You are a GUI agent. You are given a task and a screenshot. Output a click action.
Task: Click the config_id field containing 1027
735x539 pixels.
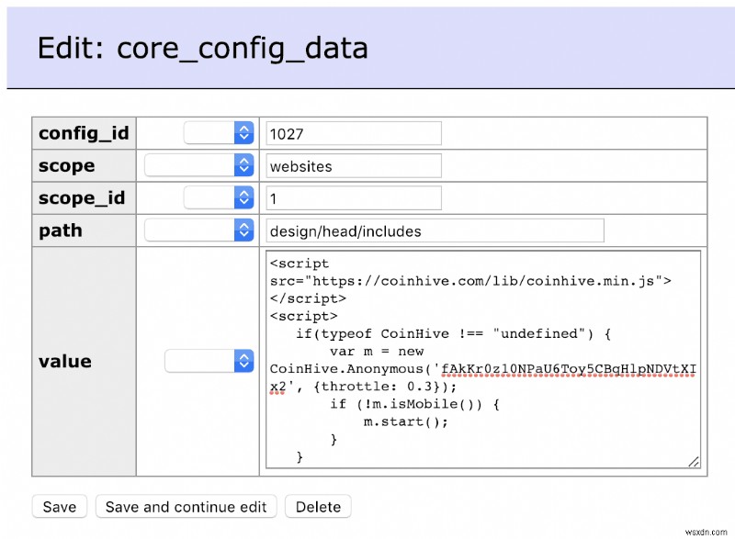point(354,133)
